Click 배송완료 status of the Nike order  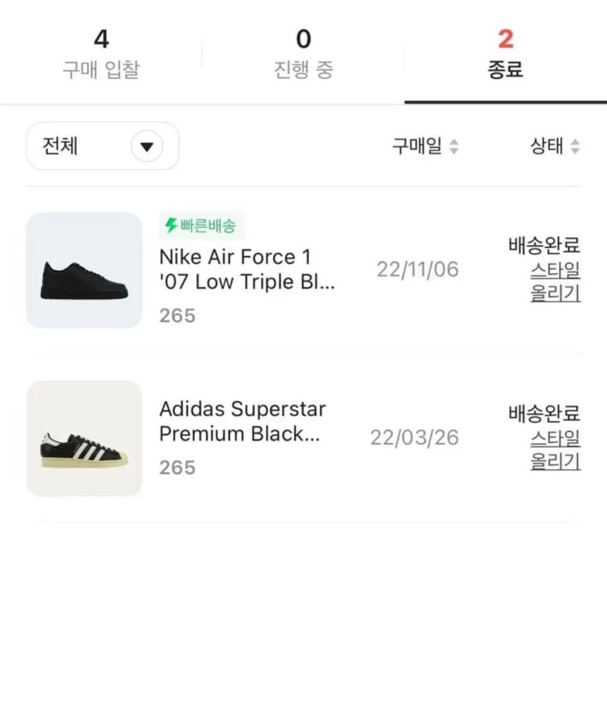(x=544, y=245)
